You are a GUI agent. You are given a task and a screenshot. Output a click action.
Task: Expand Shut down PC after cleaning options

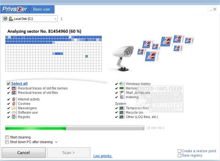(56, 142)
